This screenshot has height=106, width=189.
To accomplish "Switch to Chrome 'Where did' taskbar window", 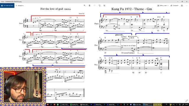I will coord(84,105).
